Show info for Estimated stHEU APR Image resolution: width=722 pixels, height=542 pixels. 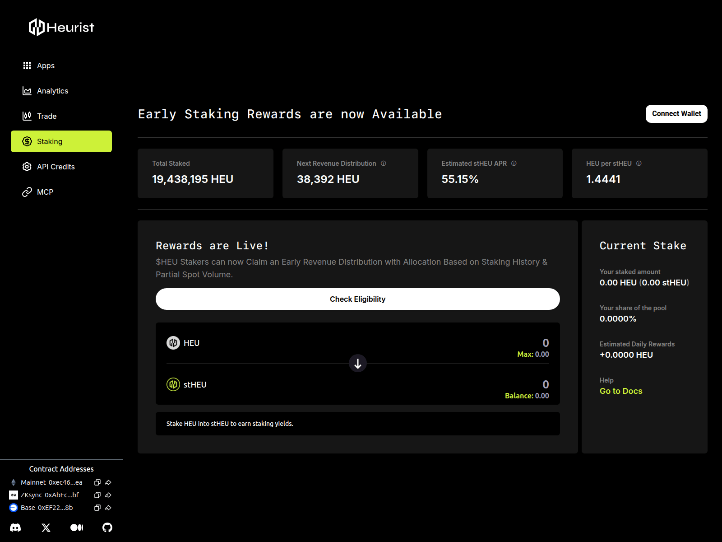[514, 164]
